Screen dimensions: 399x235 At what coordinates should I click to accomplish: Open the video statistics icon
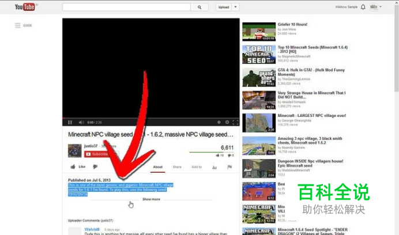click(214, 167)
